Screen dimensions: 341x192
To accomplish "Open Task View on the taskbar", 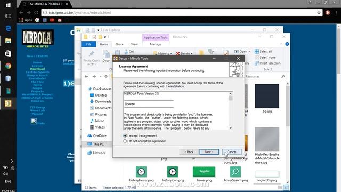I will click(8, 16).
